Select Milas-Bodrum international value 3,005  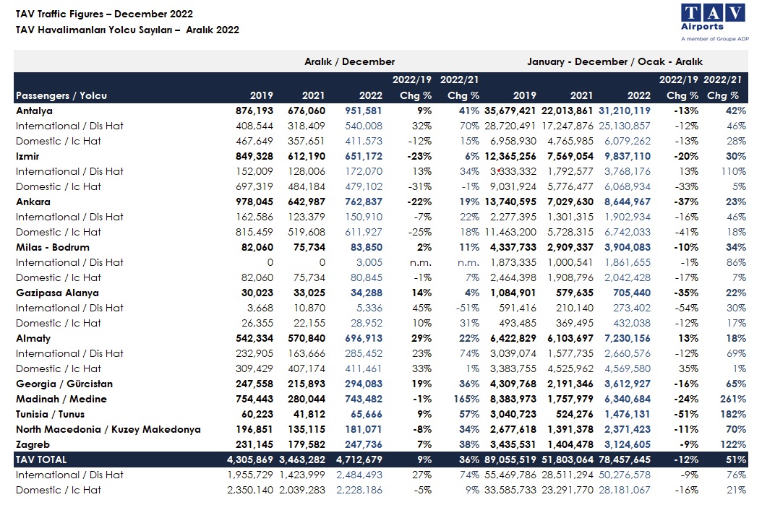[369, 262]
